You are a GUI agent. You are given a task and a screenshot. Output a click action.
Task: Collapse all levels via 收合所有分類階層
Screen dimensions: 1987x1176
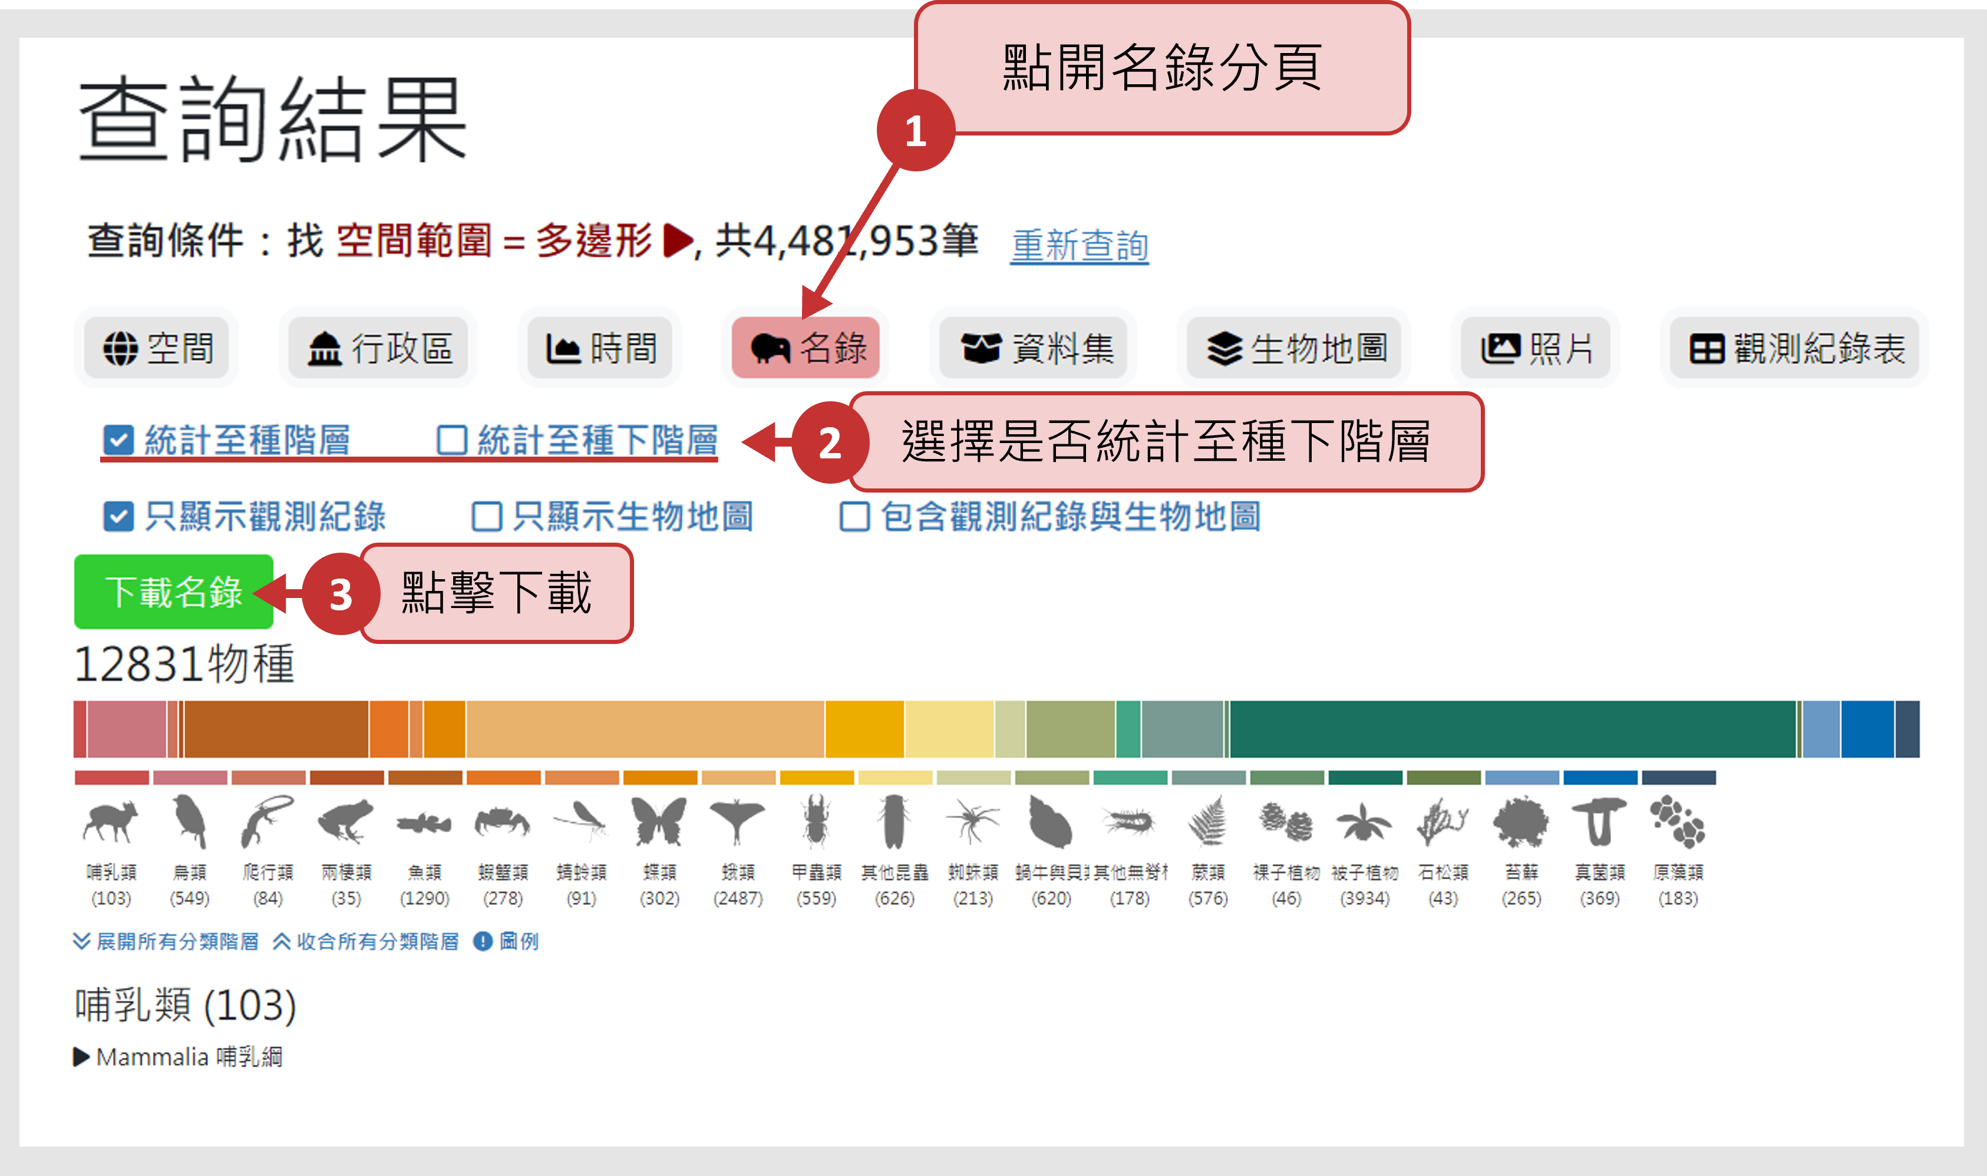[366, 942]
